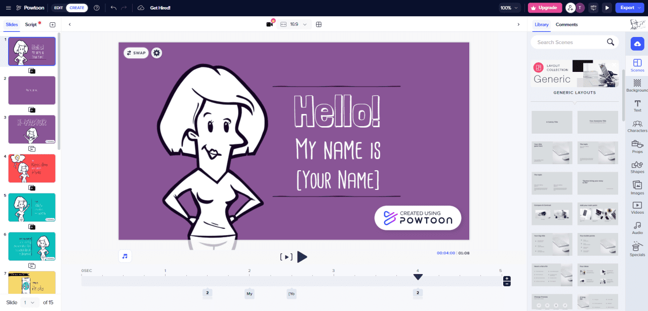Viewport: 648px width, 311px height.
Task: Open the scene gear settings on the canvas
Action: 156,53
